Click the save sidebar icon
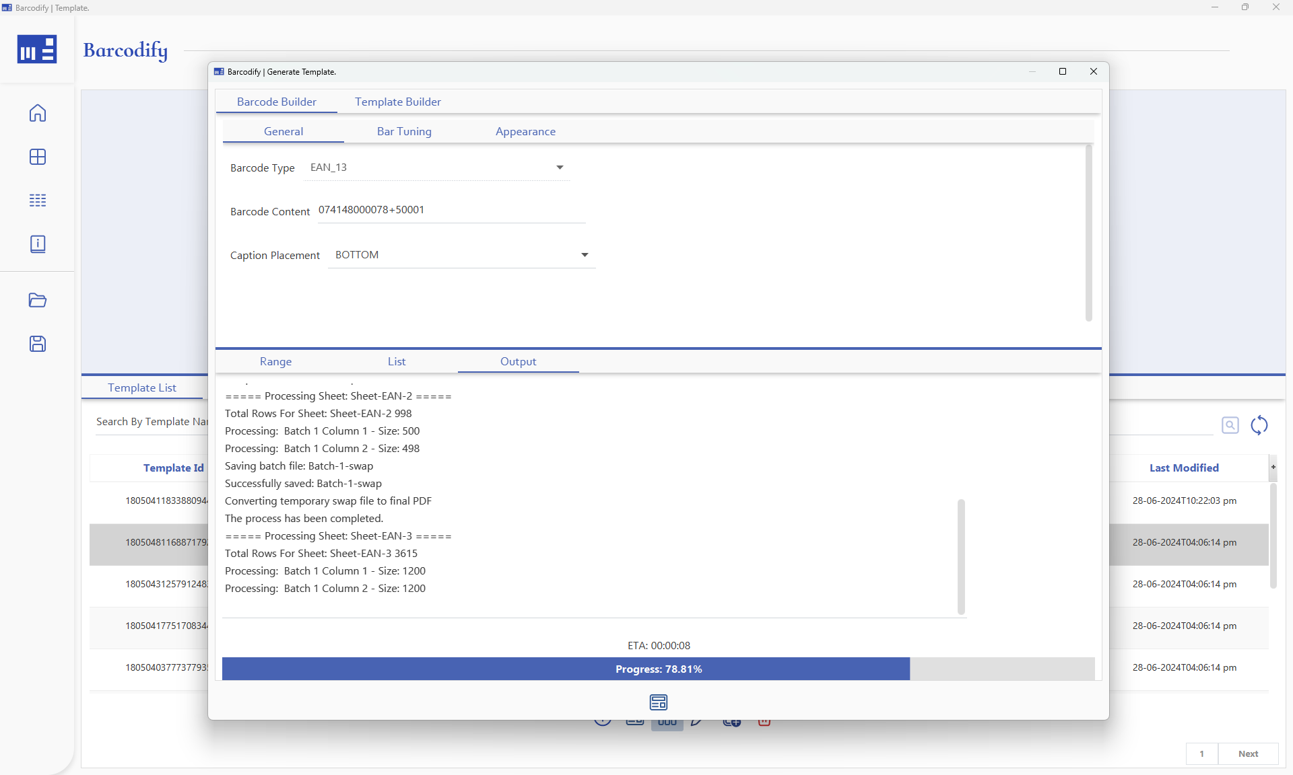1293x775 pixels. click(x=38, y=344)
